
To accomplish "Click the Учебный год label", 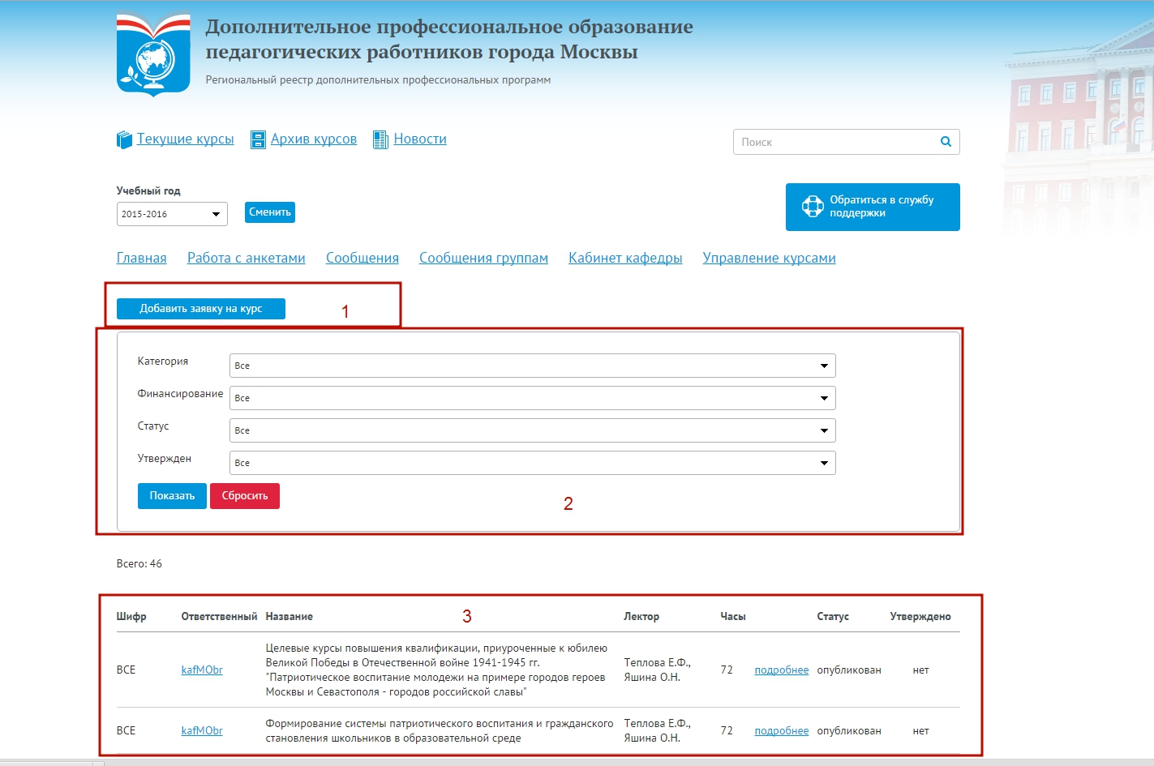I will pyautogui.click(x=148, y=191).
